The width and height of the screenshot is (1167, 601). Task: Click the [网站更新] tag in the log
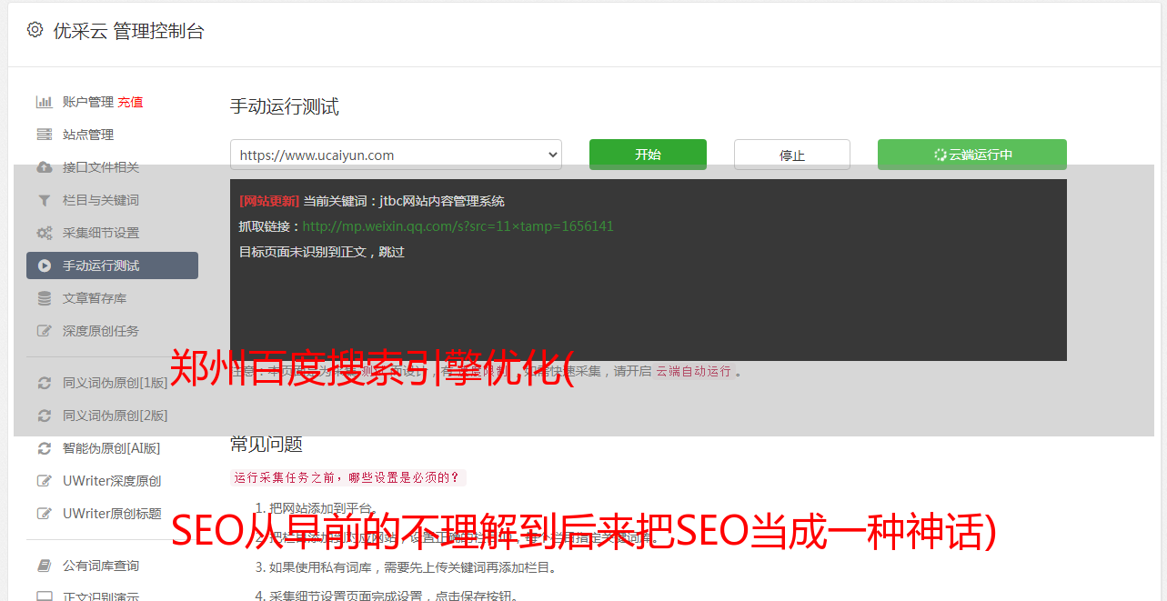269,201
